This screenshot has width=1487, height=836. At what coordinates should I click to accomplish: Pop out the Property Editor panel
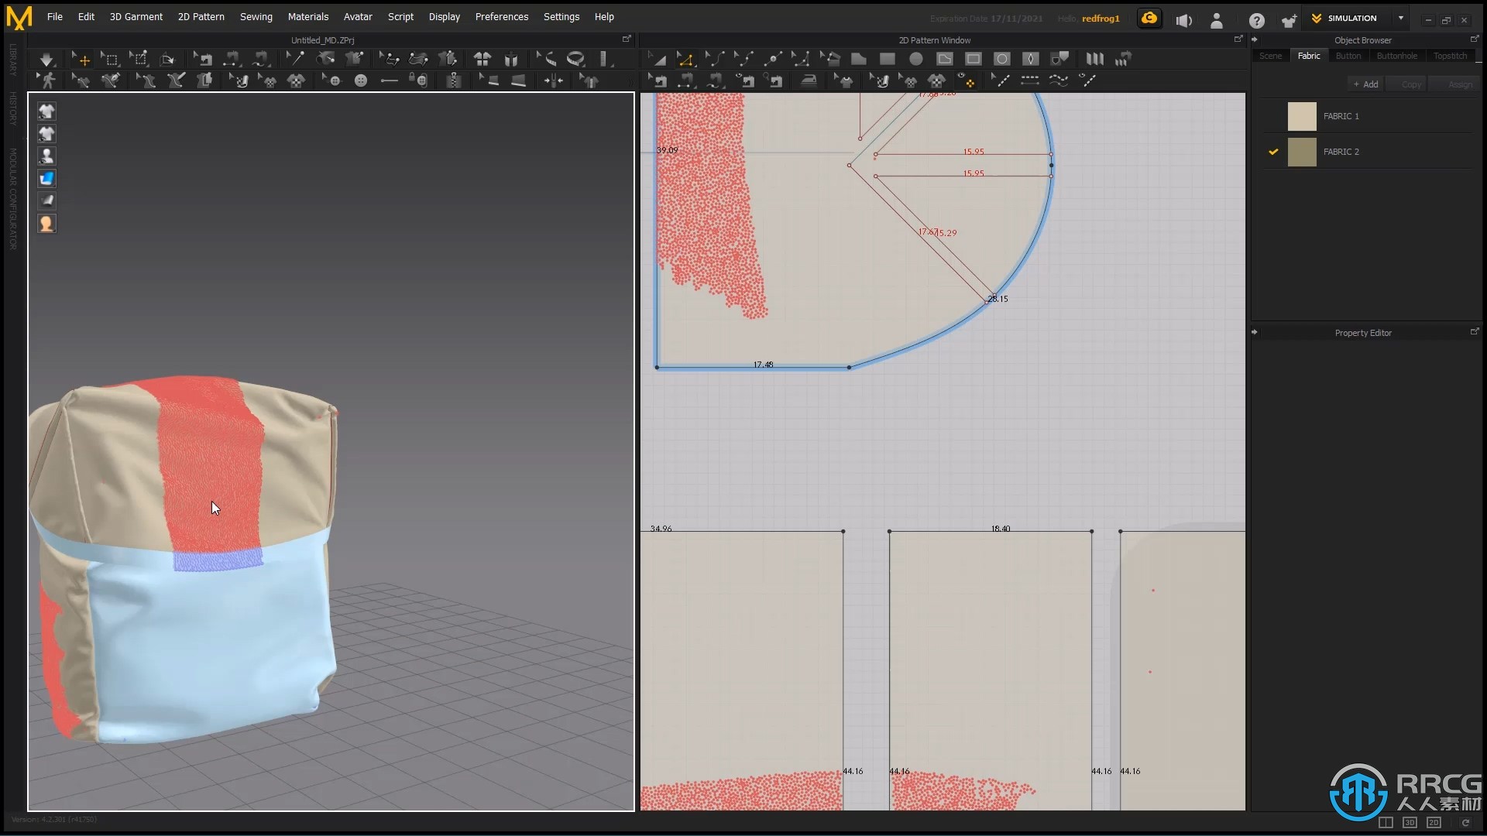[1475, 331]
